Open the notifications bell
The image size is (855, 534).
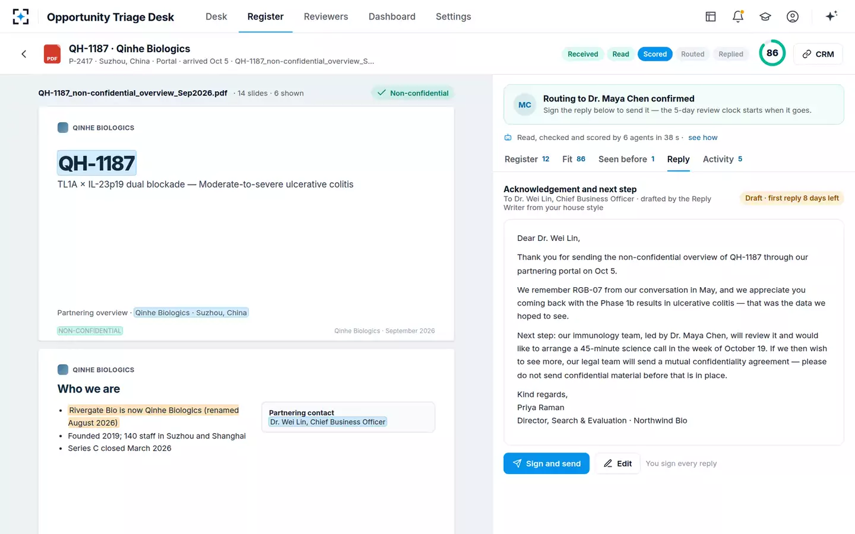pos(738,17)
